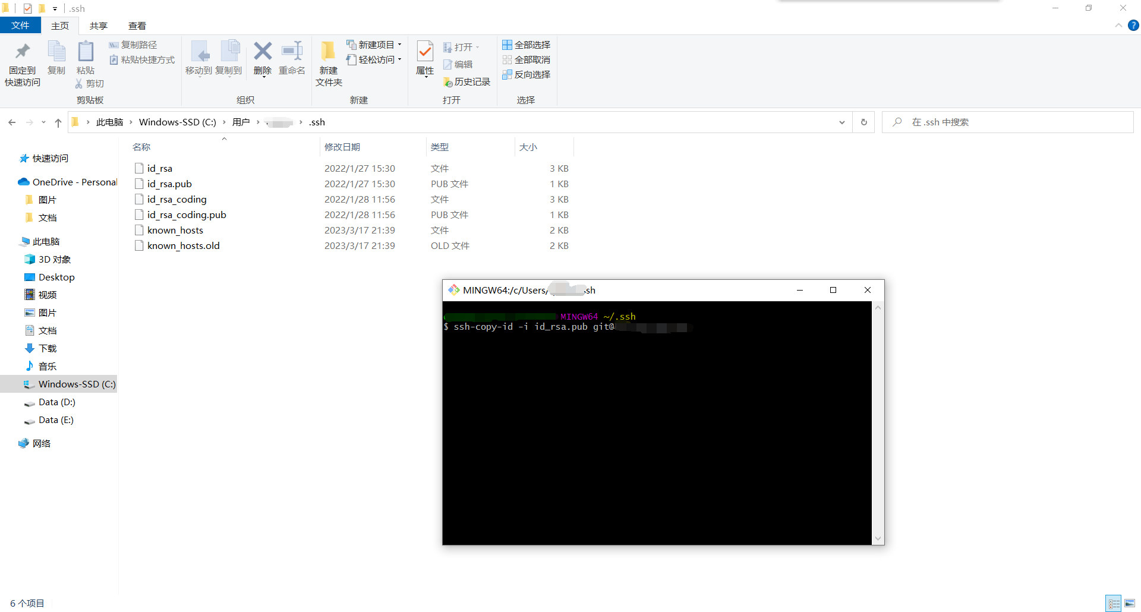Click the Refresh button beside address bar
Image resolution: width=1141 pixels, height=612 pixels.
[x=863, y=122]
